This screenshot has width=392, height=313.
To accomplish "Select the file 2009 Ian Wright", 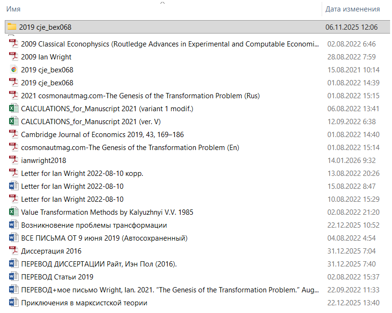I will (x=46, y=57).
